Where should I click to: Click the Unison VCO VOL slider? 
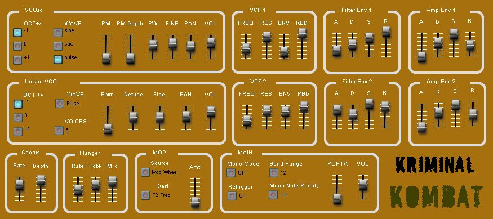[211, 111]
